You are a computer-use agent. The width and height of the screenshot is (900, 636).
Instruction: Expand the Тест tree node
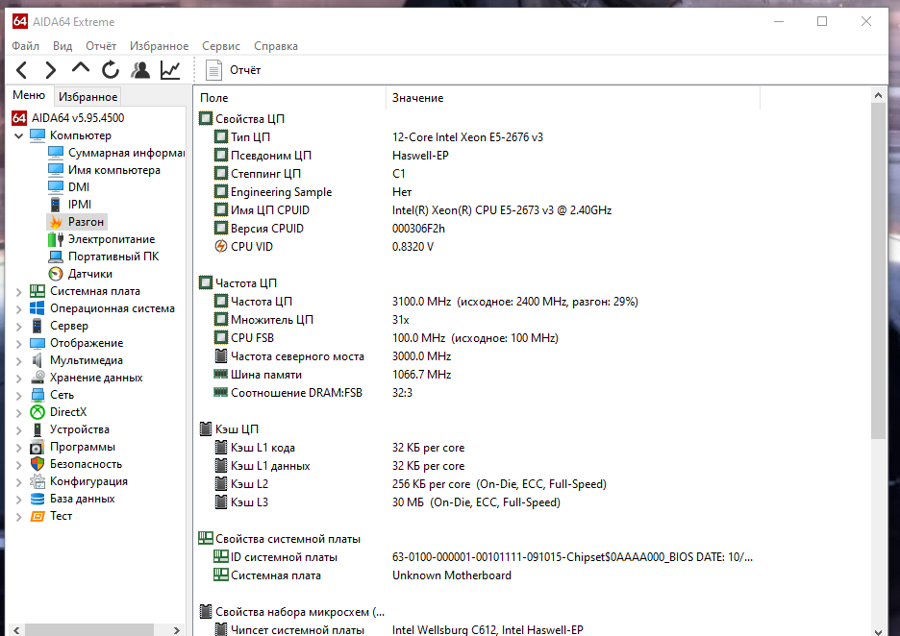pos(18,517)
